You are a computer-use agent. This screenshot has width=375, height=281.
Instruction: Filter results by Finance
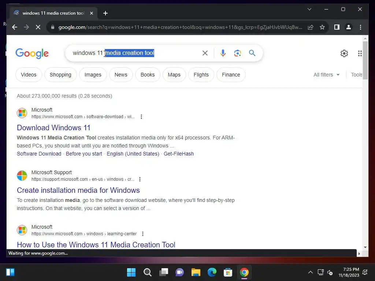231,75
